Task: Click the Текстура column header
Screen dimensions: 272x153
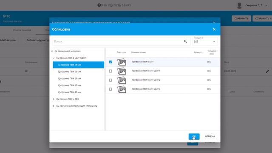Action: pos(121,52)
